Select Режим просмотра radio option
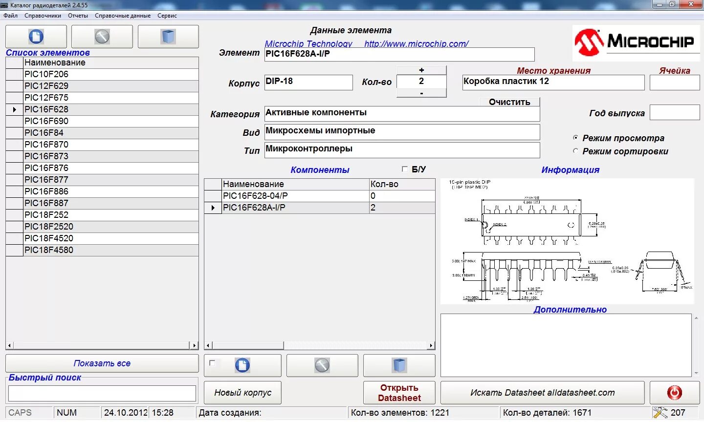 point(575,138)
